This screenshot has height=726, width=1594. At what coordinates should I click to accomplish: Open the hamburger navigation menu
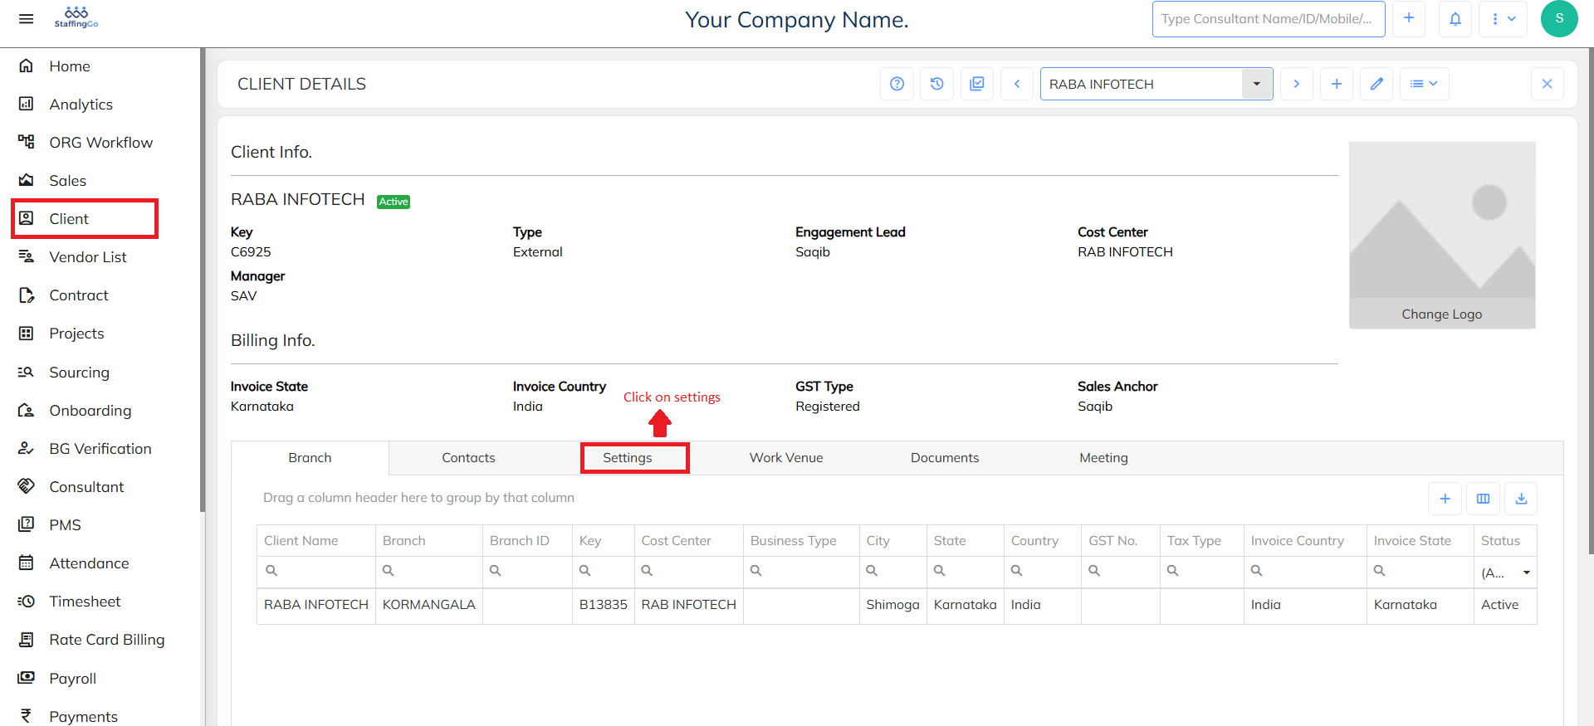[27, 18]
